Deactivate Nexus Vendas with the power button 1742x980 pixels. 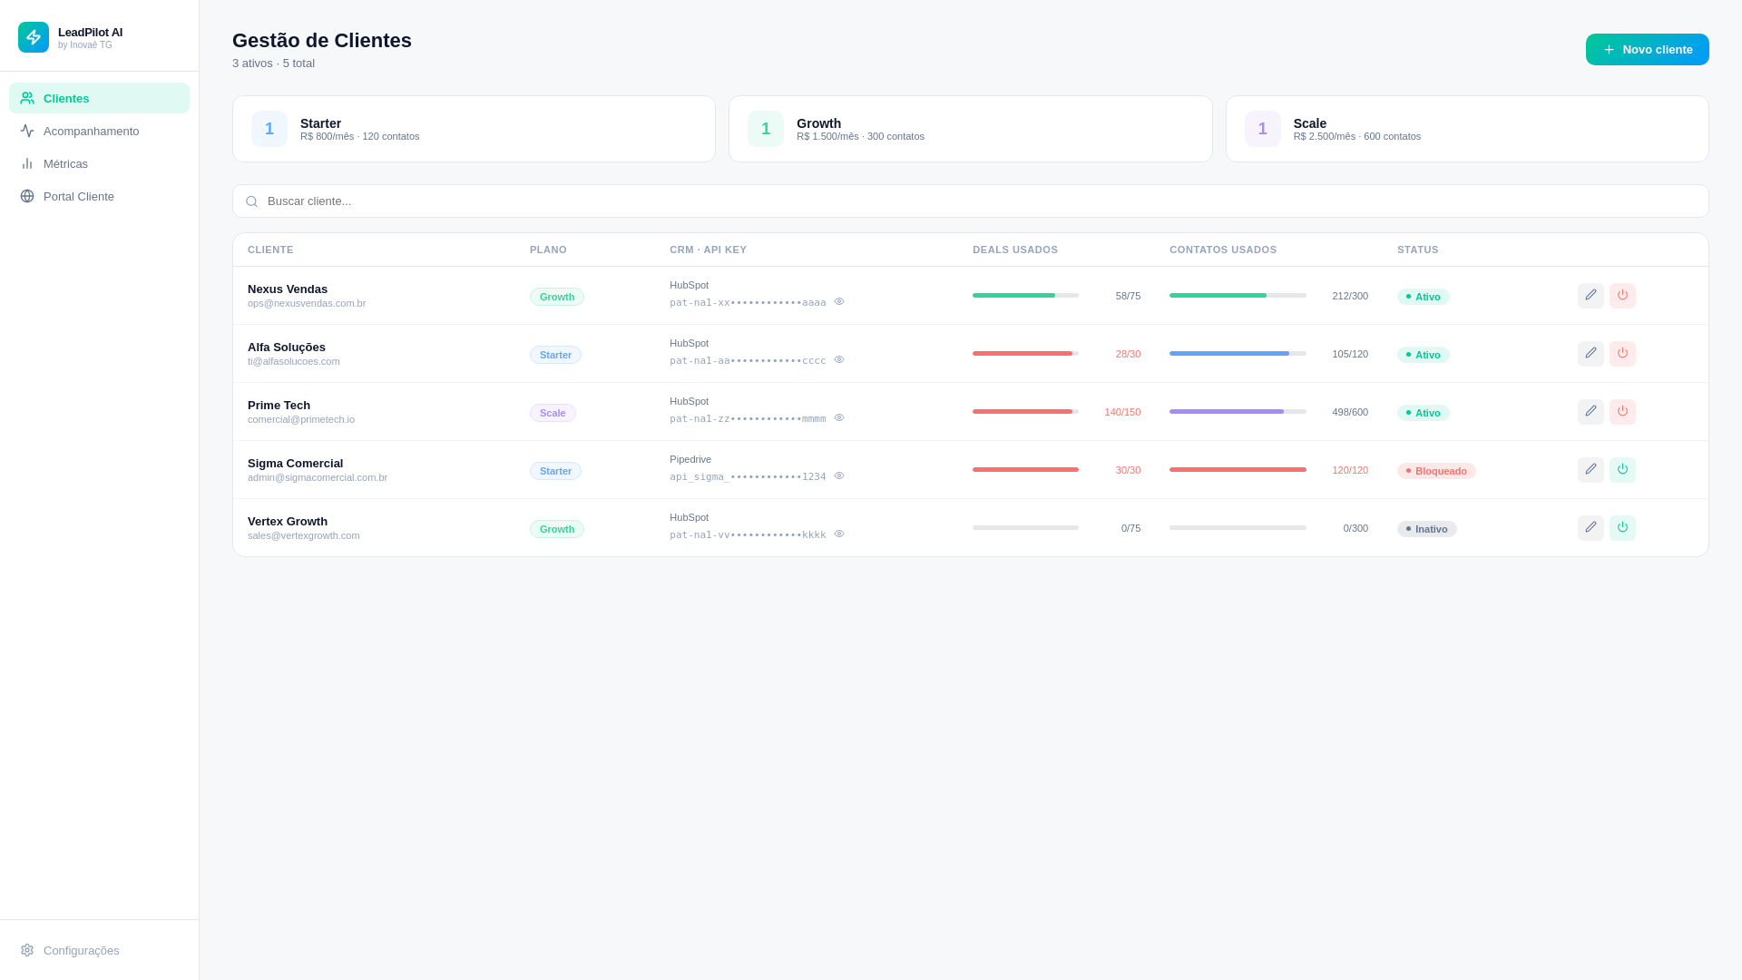pyautogui.click(x=1622, y=295)
